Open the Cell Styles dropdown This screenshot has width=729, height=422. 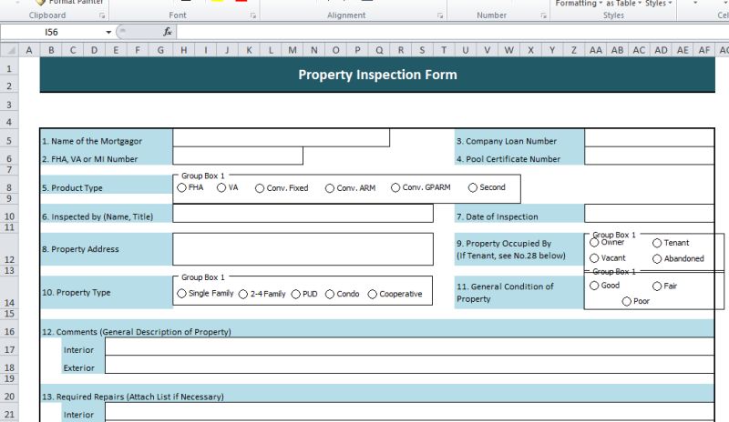coord(658,4)
